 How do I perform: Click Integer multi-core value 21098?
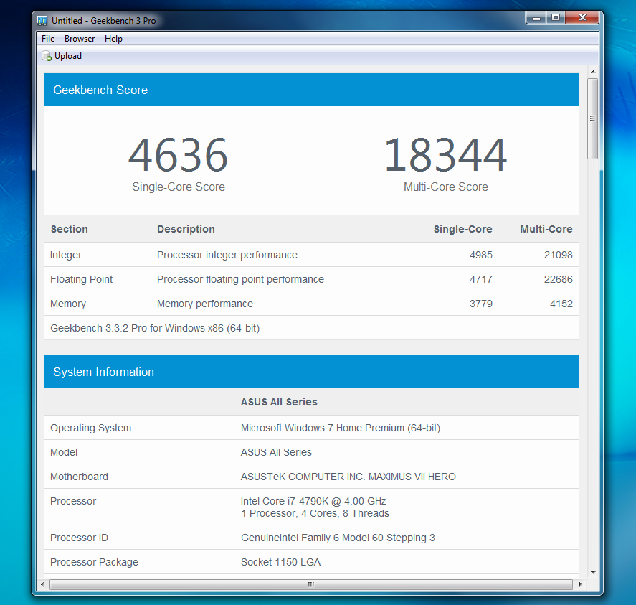point(558,255)
